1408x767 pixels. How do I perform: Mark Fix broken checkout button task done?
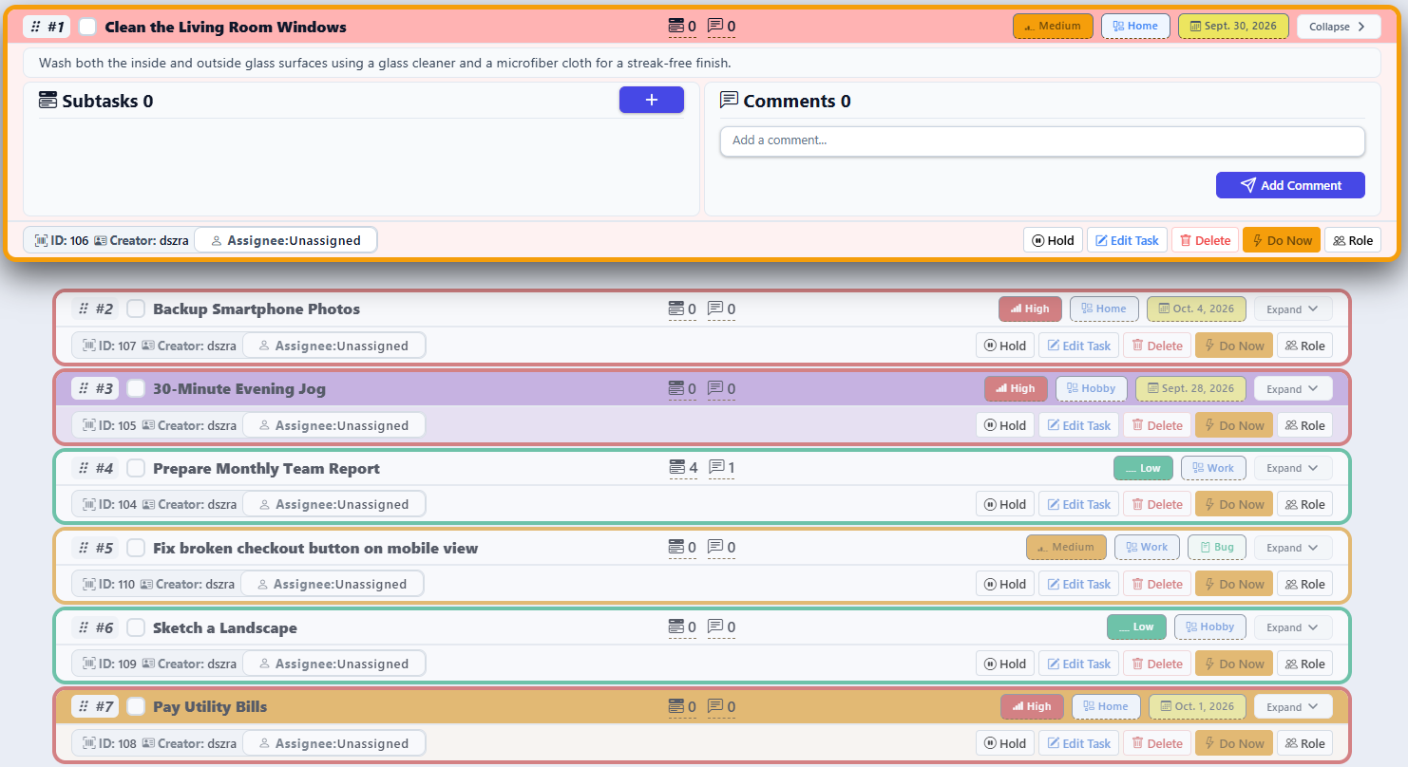tap(136, 548)
